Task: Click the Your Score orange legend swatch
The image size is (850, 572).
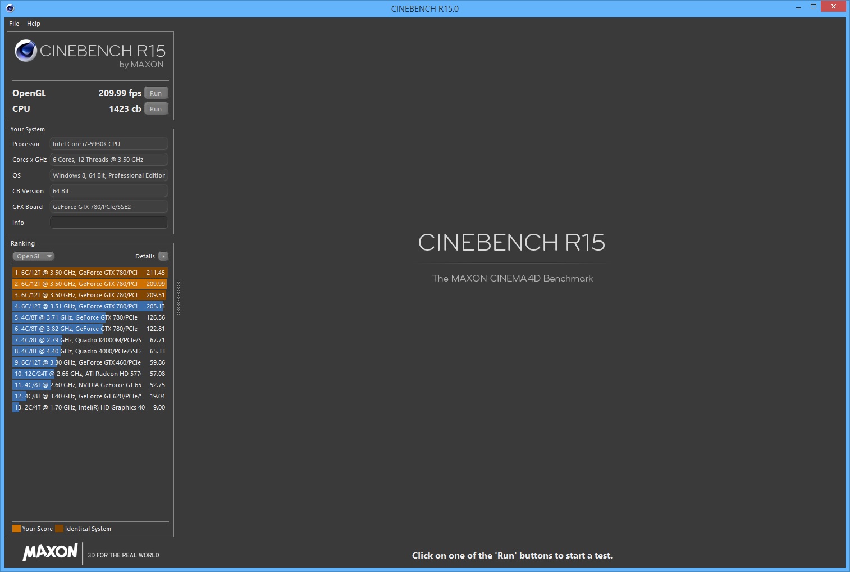Action: pyautogui.click(x=16, y=528)
